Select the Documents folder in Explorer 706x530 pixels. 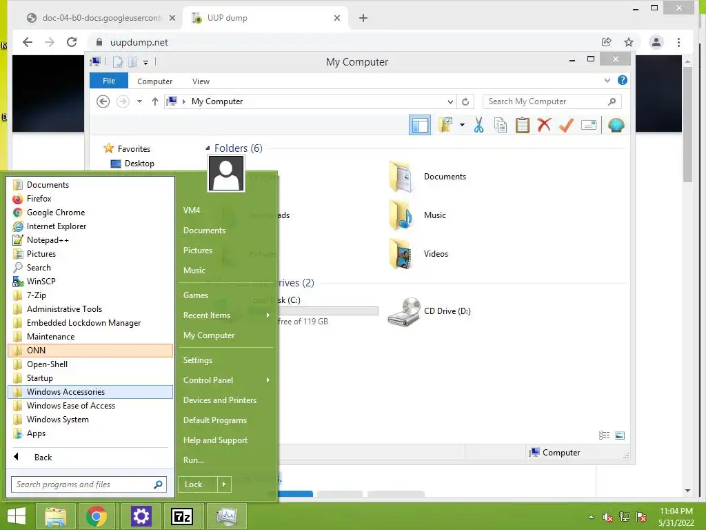pos(428,177)
